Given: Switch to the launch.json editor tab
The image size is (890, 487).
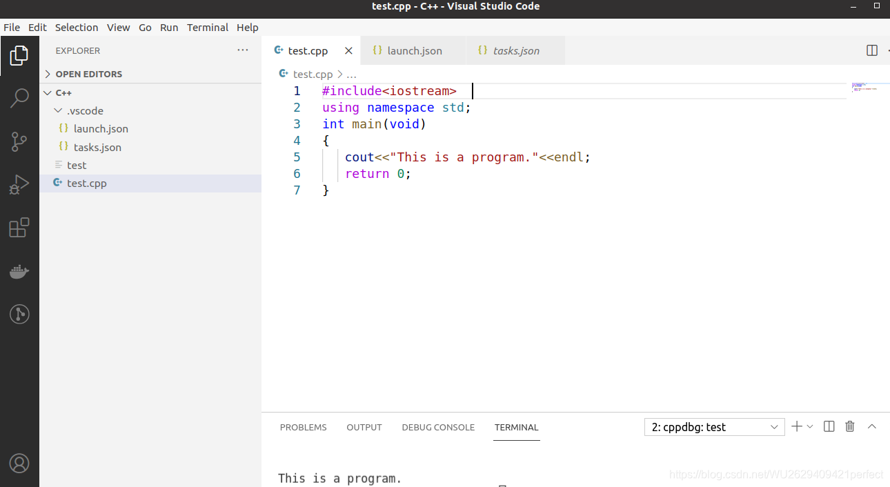Looking at the screenshot, I should [414, 50].
